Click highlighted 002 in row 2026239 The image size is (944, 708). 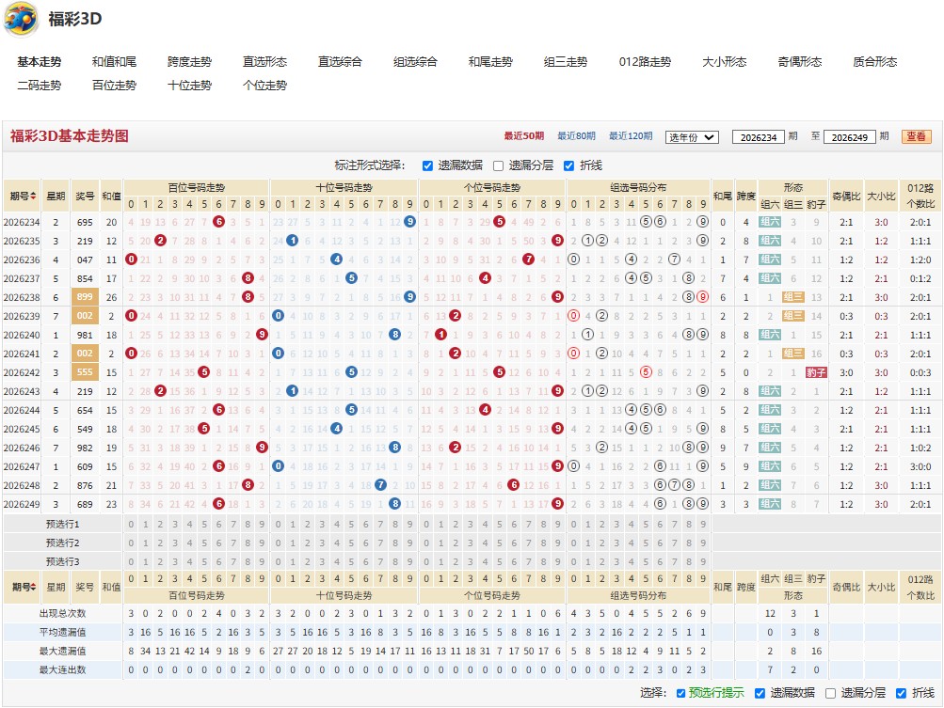click(85, 316)
